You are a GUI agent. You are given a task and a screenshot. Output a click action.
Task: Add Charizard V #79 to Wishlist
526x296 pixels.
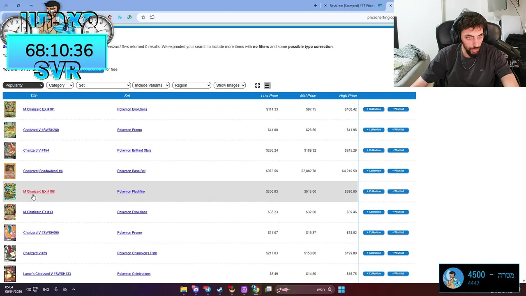pos(398,253)
